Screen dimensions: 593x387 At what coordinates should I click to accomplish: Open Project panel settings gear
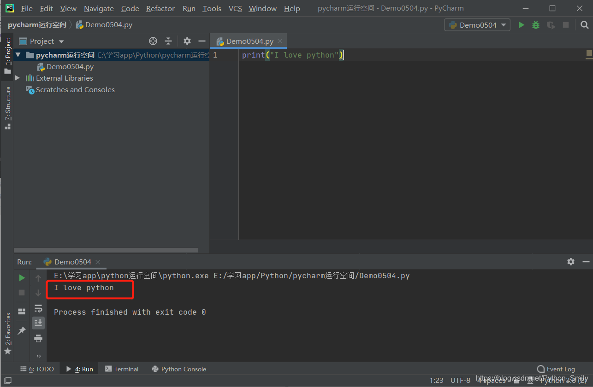[187, 41]
